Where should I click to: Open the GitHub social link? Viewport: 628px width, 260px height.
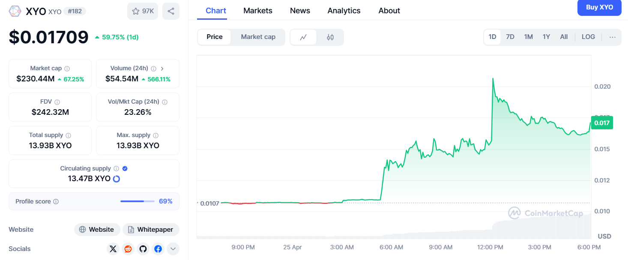pyautogui.click(x=143, y=249)
